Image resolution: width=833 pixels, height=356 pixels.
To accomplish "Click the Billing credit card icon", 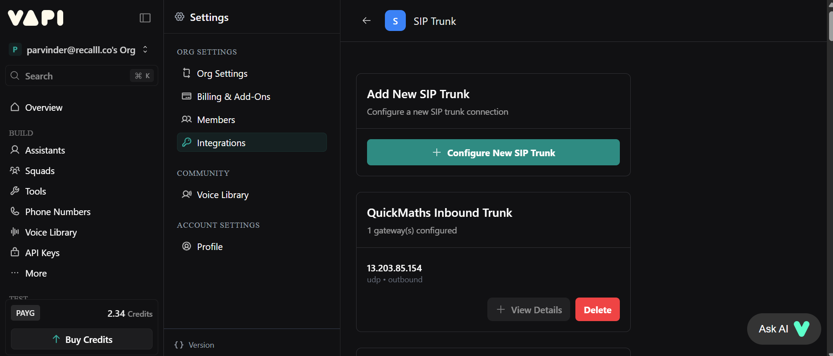I will coord(187,96).
